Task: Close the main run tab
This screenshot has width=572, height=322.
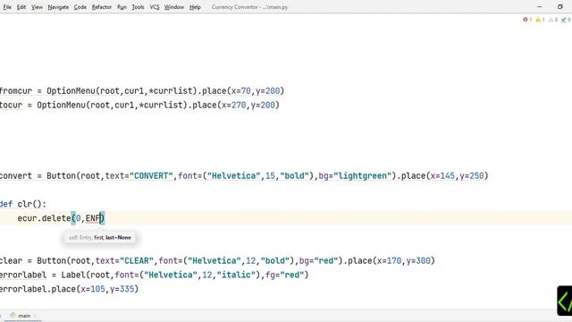Action: pos(35,316)
